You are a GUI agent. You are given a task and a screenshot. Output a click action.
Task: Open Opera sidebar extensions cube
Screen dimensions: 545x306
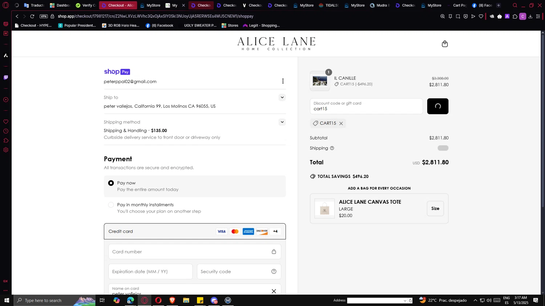pyautogui.click(x=6, y=141)
